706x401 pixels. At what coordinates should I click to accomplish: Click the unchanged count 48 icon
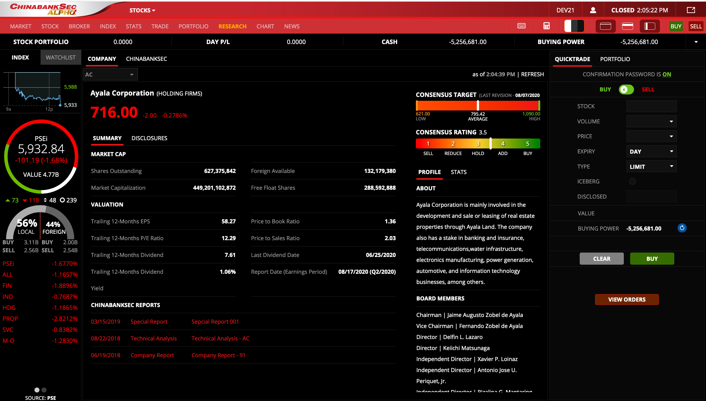pos(50,200)
